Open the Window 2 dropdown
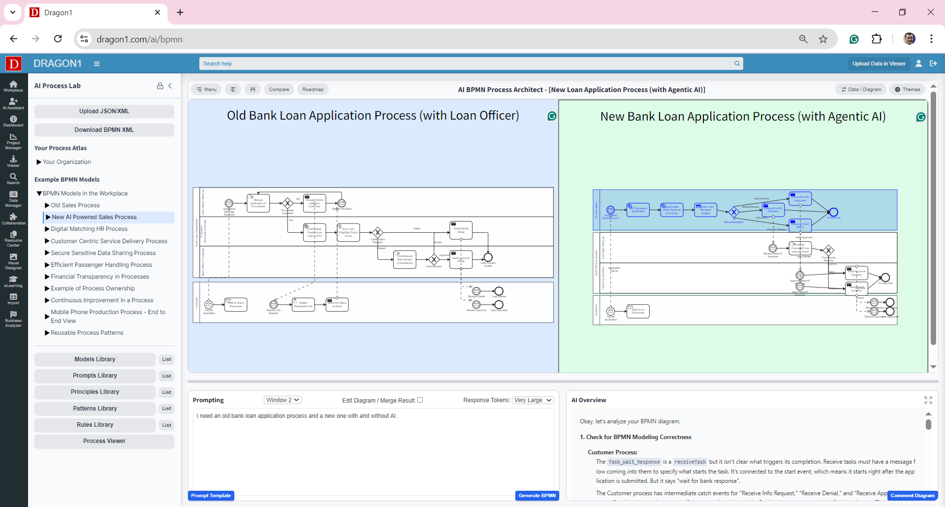 tap(283, 400)
